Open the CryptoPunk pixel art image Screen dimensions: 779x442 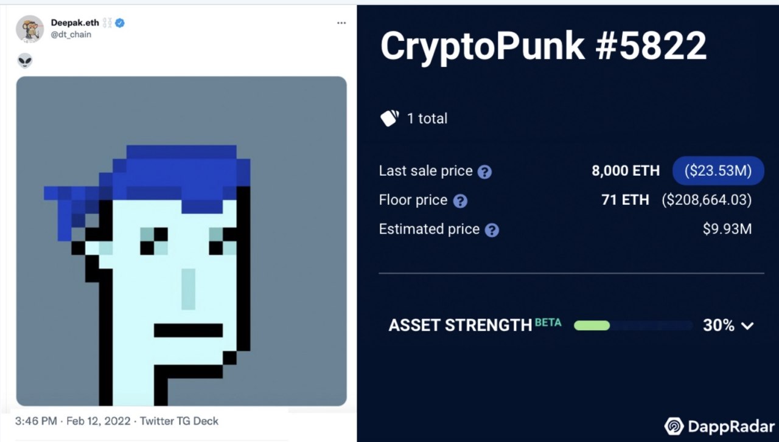[x=181, y=241]
